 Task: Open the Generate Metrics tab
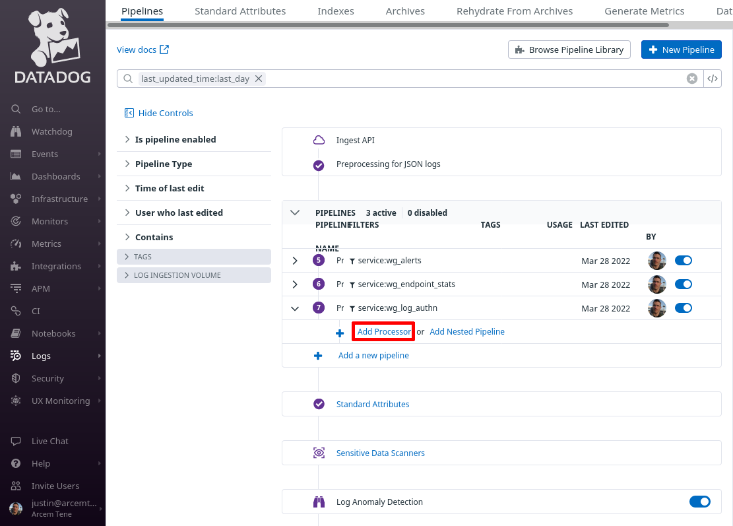coord(644,11)
